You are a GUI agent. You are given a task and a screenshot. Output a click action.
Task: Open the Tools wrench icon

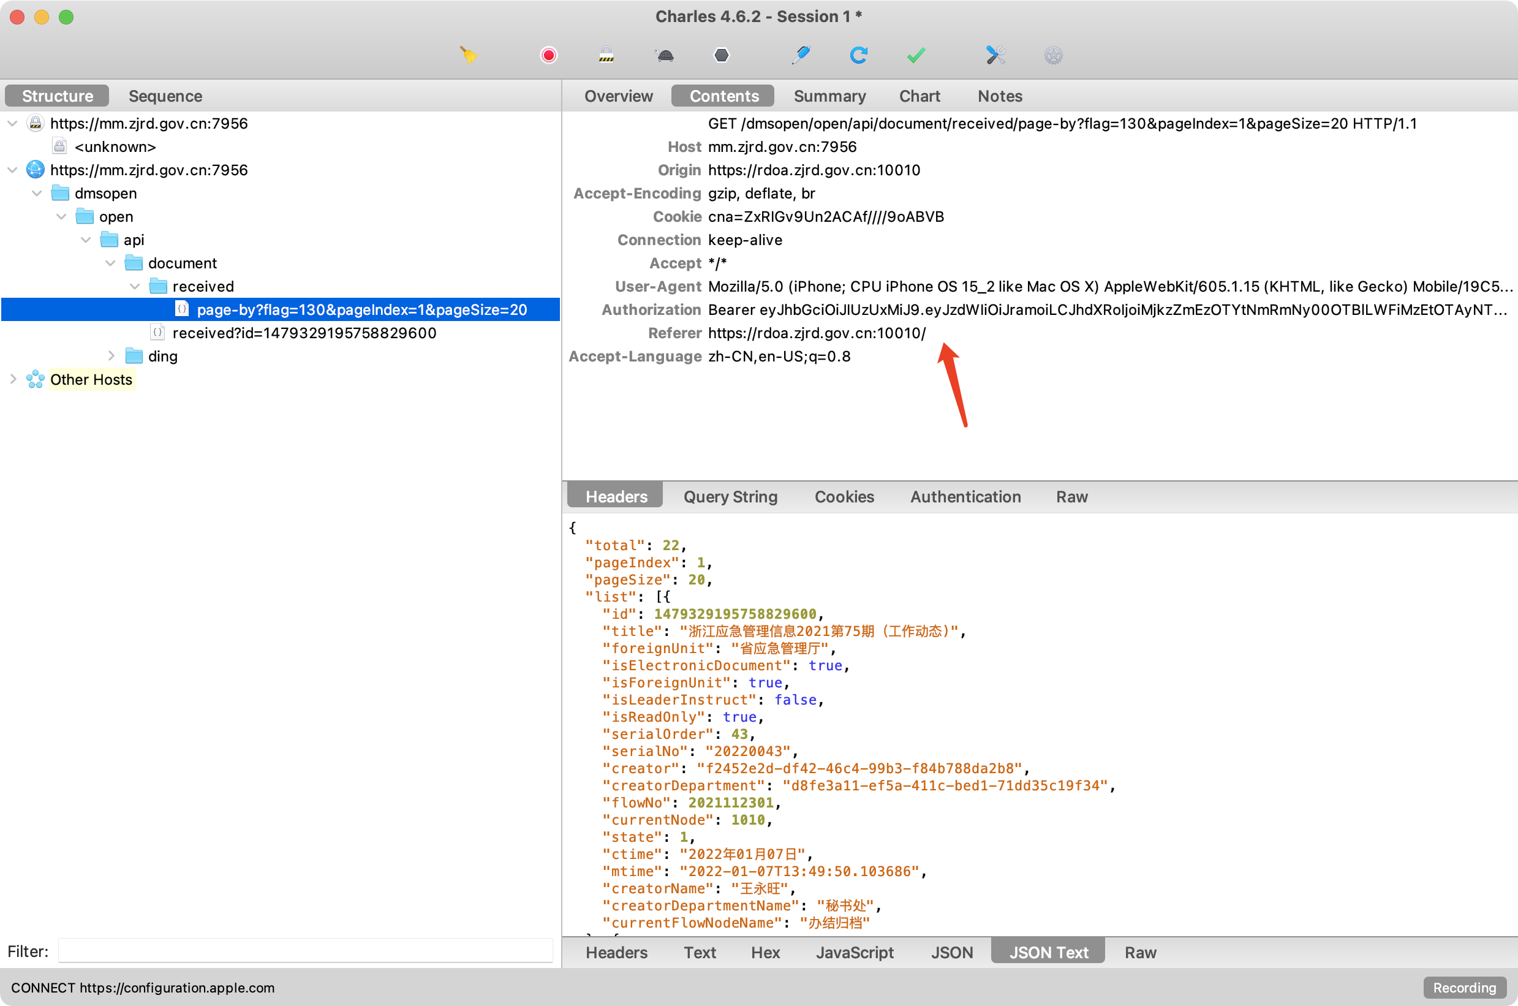pyautogui.click(x=995, y=55)
